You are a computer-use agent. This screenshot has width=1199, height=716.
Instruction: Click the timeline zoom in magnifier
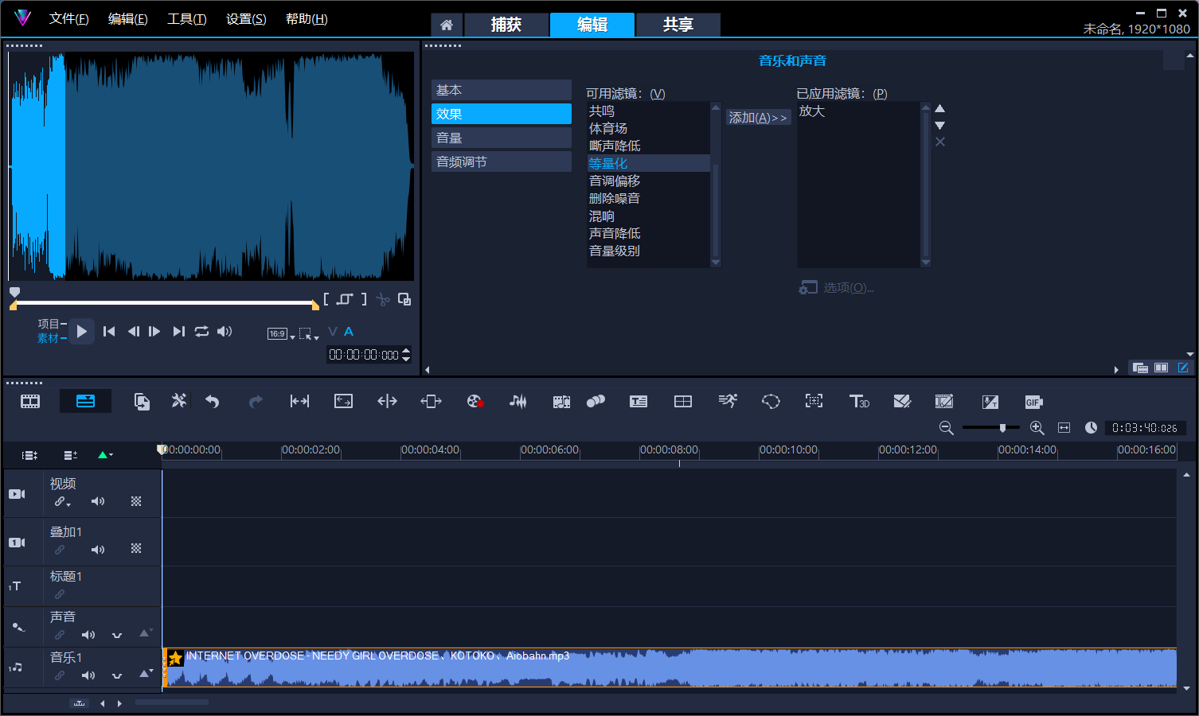(x=1037, y=428)
